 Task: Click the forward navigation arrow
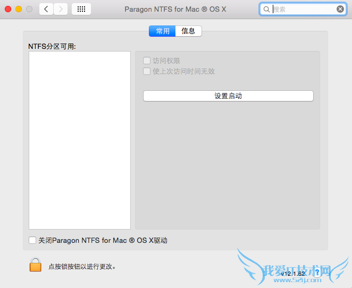click(x=61, y=9)
